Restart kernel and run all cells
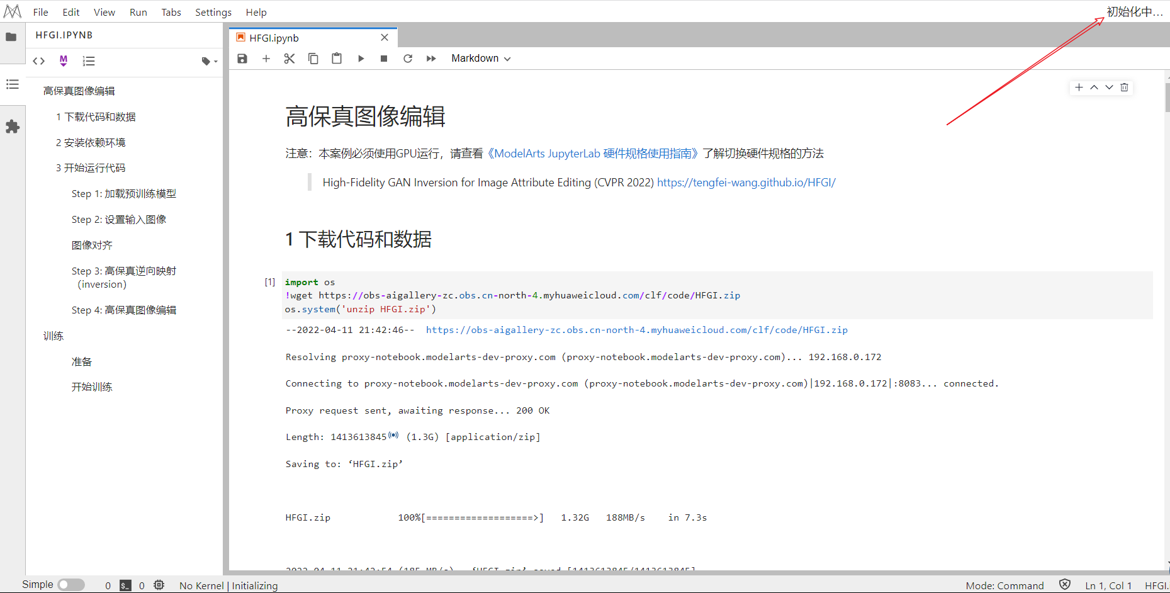 tap(431, 59)
